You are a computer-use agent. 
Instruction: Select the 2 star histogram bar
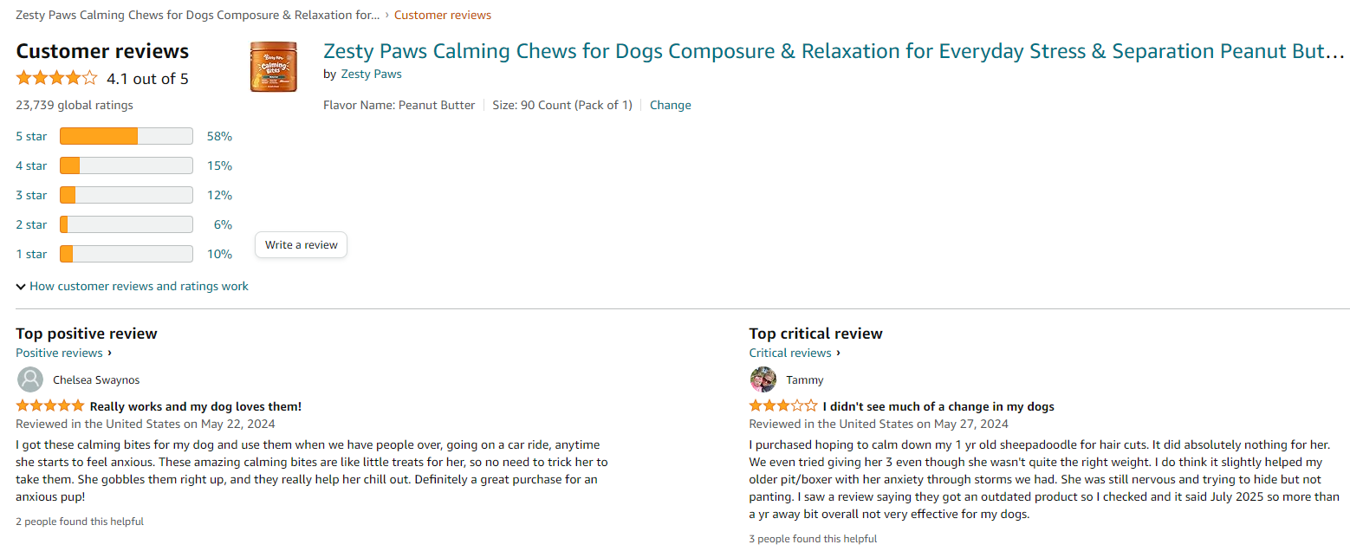tap(126, 224)
